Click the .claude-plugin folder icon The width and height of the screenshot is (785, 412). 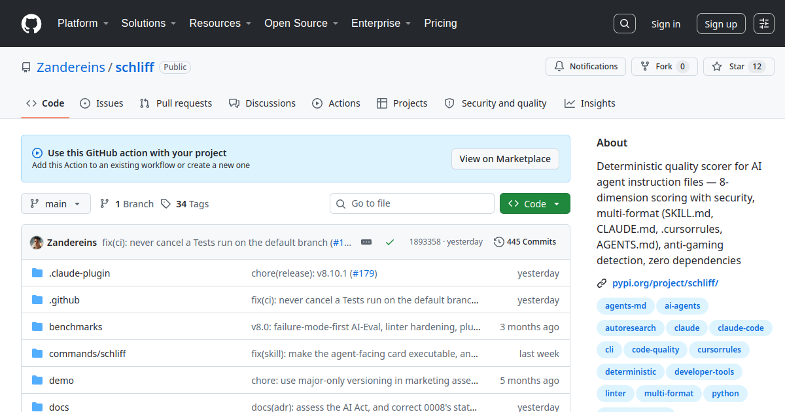point(37,273)
